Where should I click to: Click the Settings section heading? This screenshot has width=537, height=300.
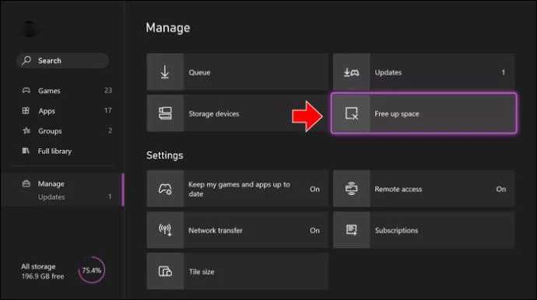(x=165, y=155)
